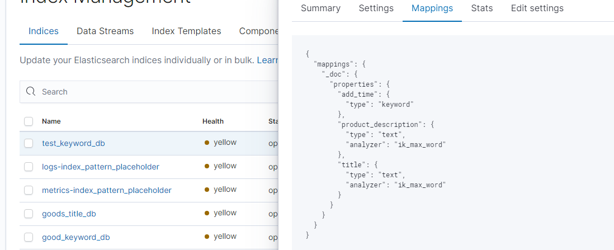Click yellow health status of logs-index_pattern_placeholder

pyautogui.click(x=221, y=166)
